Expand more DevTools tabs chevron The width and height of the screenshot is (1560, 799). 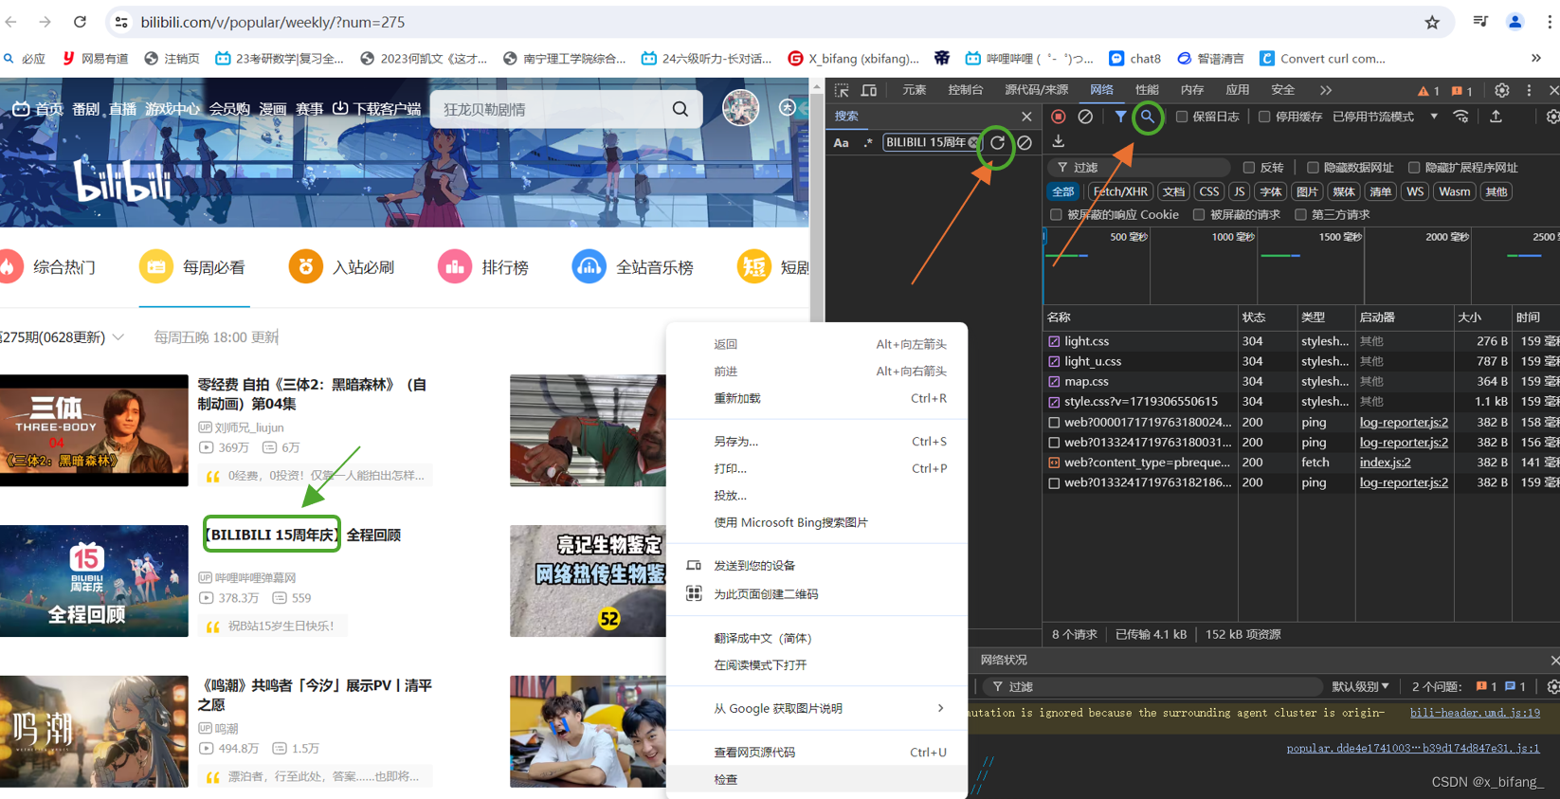click(1326, 90)
